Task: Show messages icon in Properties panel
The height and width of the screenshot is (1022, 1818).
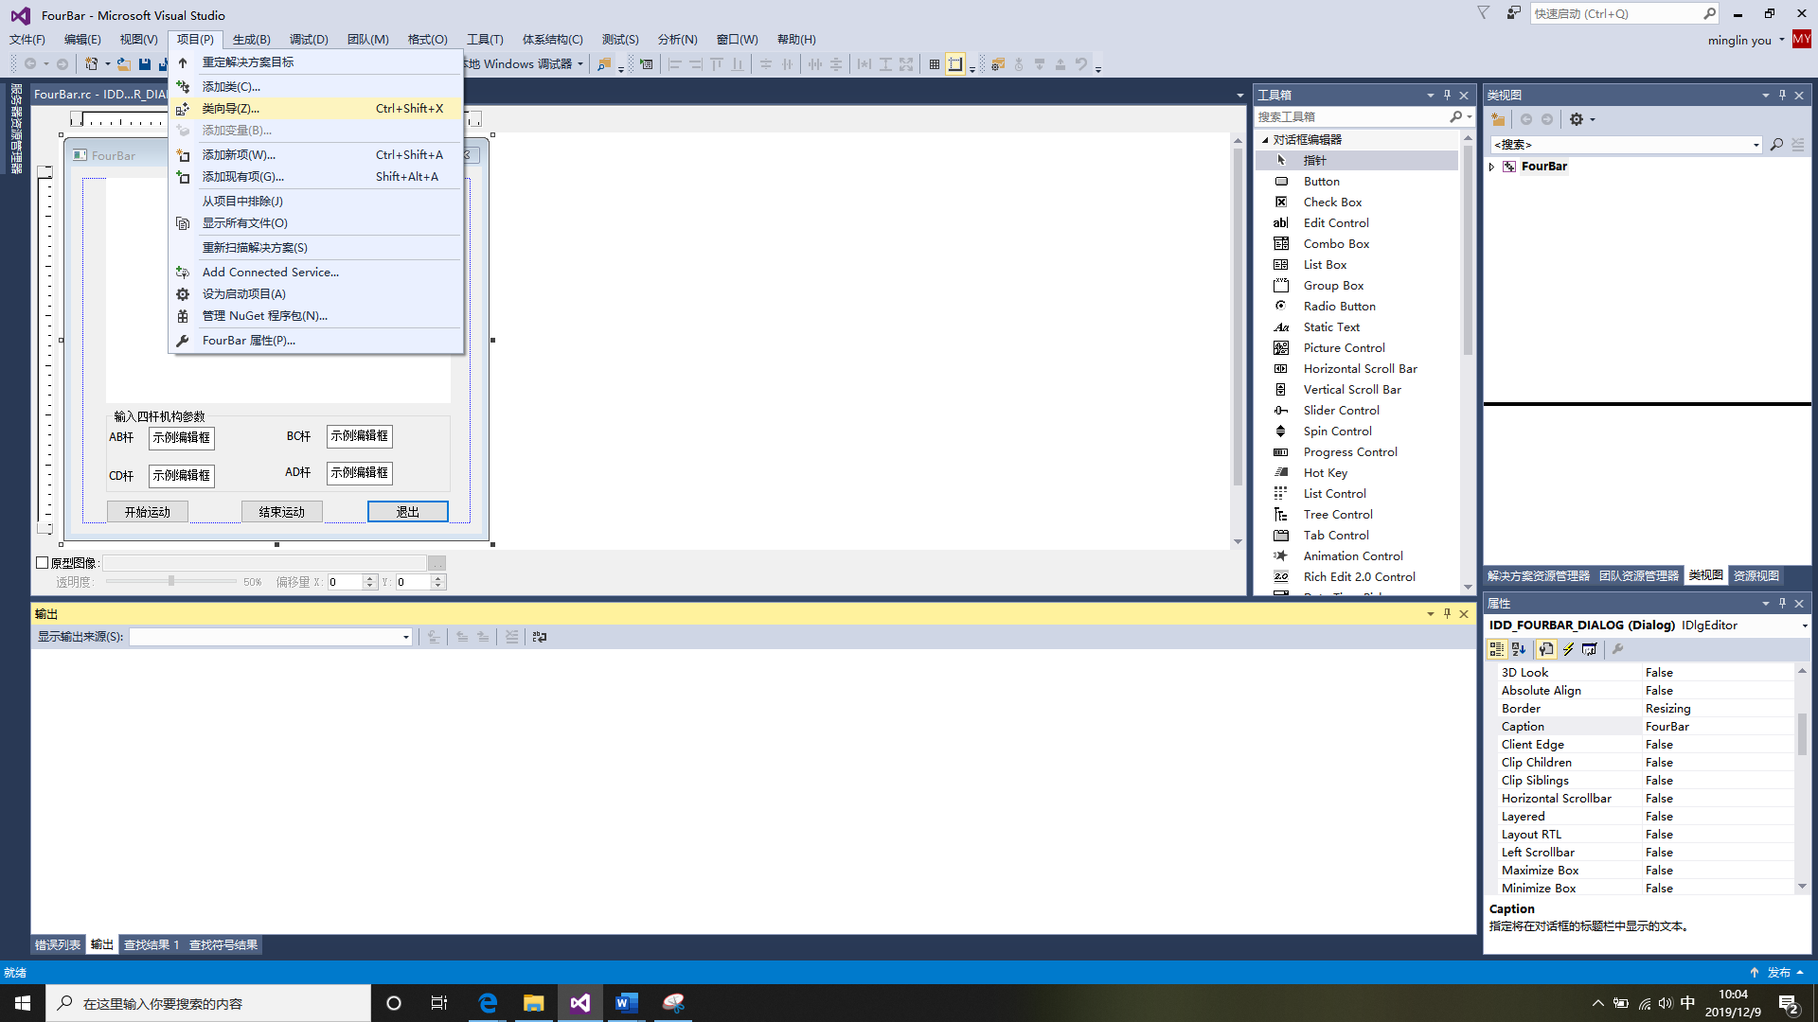Action: [x=1590, y=649]
